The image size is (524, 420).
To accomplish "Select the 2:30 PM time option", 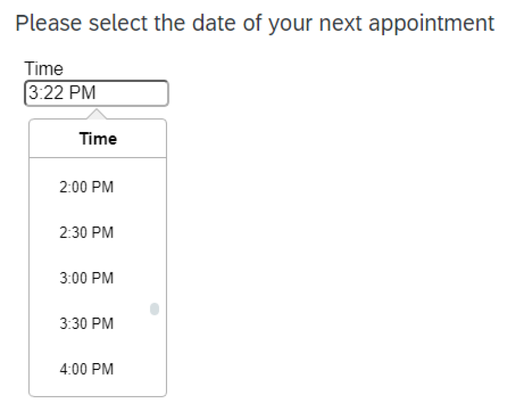I will click(x=86, y=232).
